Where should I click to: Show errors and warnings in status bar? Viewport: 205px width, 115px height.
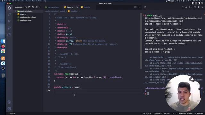pyautogui.click(x=12, y=114)
